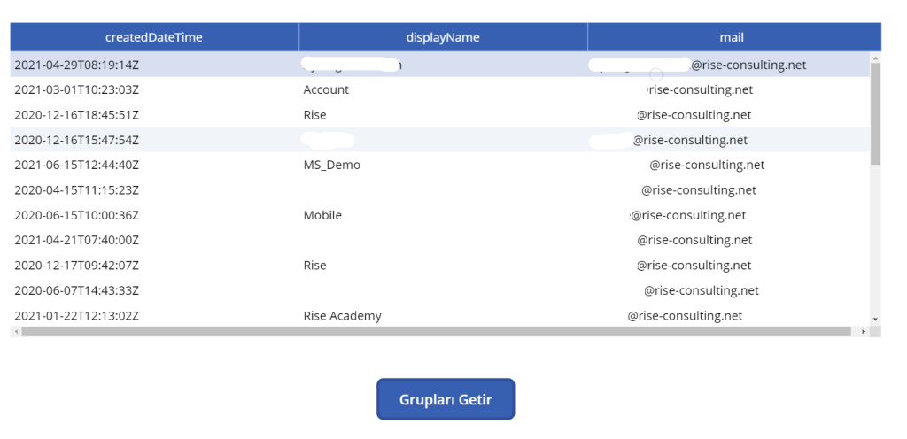The height and width of the screenshot is (439, 907).
Task: Select the 2021-04-21T07:40:00Z date cell
Action: pos(77,240)
